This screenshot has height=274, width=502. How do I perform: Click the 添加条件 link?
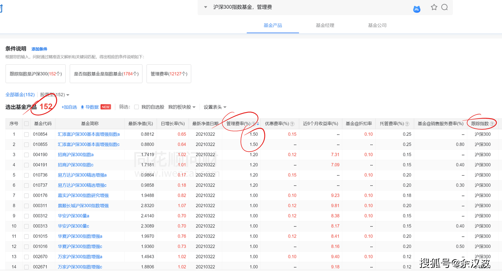pyautogui.click(x=39, y=49)
